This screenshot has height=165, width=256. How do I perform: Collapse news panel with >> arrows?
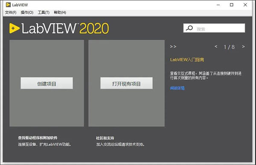tap(173, 46)
